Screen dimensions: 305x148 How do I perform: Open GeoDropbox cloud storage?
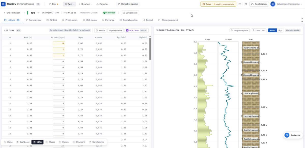pos(259,4)
